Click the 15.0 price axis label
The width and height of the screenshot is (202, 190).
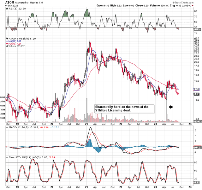pyautogui.click(x=197, y=70)
